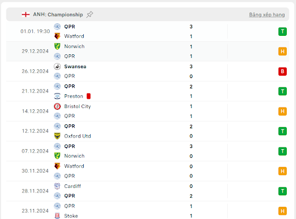Select Norwich team name in 29.12.2024 match
Image resolution: width=296 pixels, height=219 pixels.
[75, 46]
